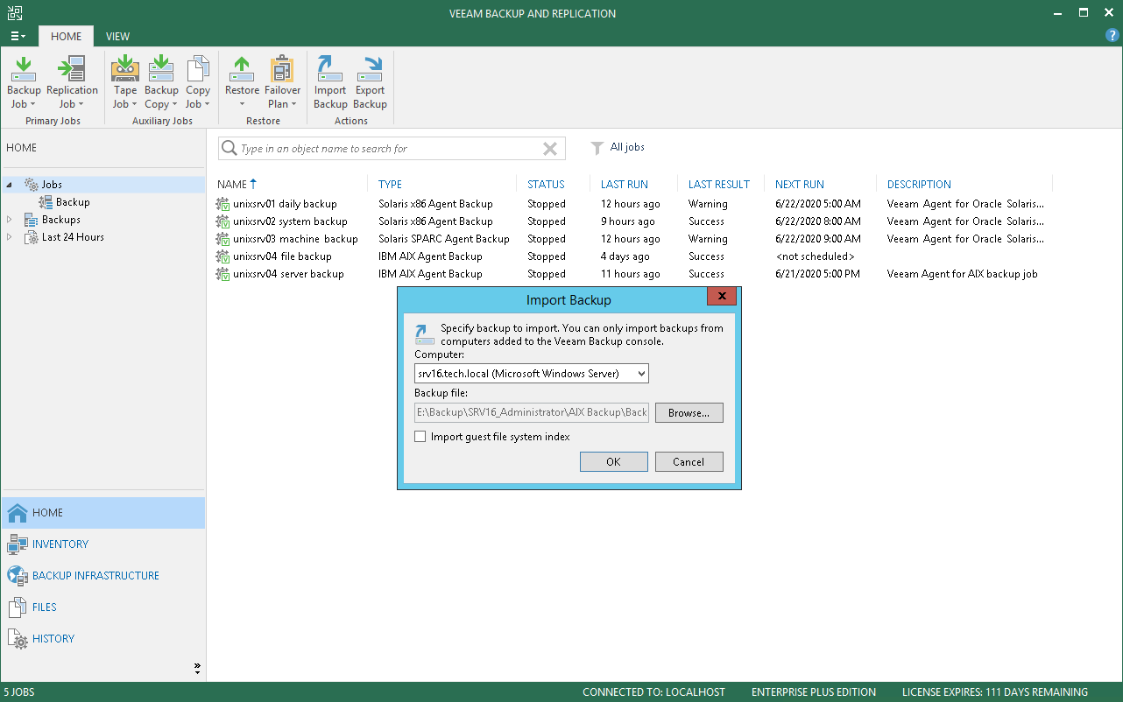Cancel the Import Backup dialog
Screen dimensions: 1123x702
coord(689,462)
